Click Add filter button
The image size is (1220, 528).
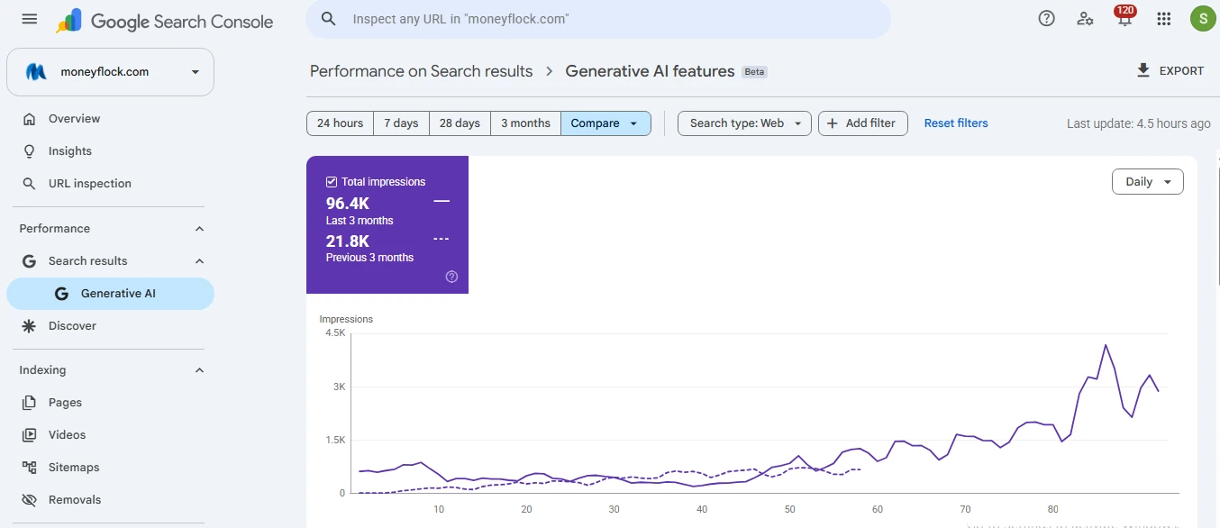click(862, 123)
